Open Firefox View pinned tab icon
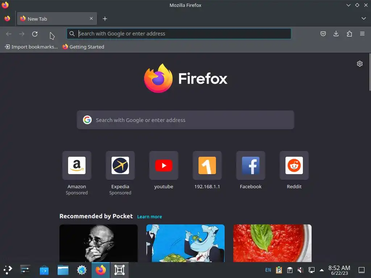The height and width of the screenshot is (278, 371). 7,18
